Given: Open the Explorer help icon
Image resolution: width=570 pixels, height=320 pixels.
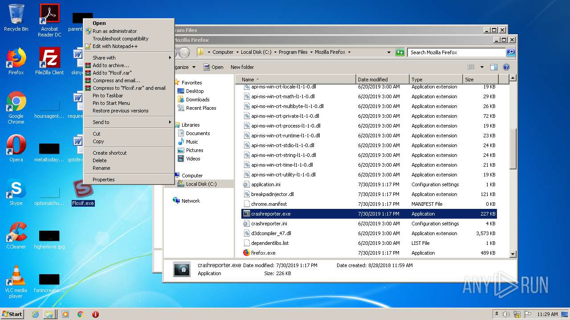Looking at the screenshot, I should (x=506, y=67).
